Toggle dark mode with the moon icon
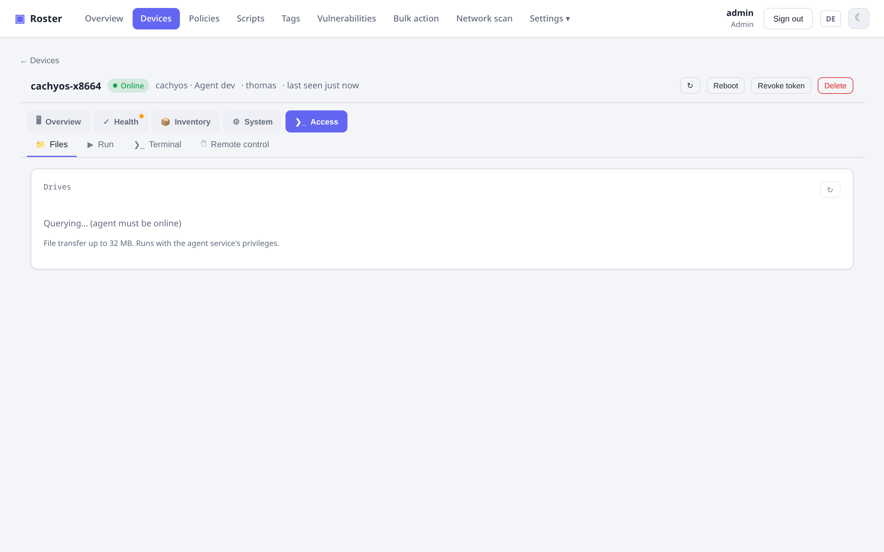This screenshot has width=884, height=552. tap(859, 18)
